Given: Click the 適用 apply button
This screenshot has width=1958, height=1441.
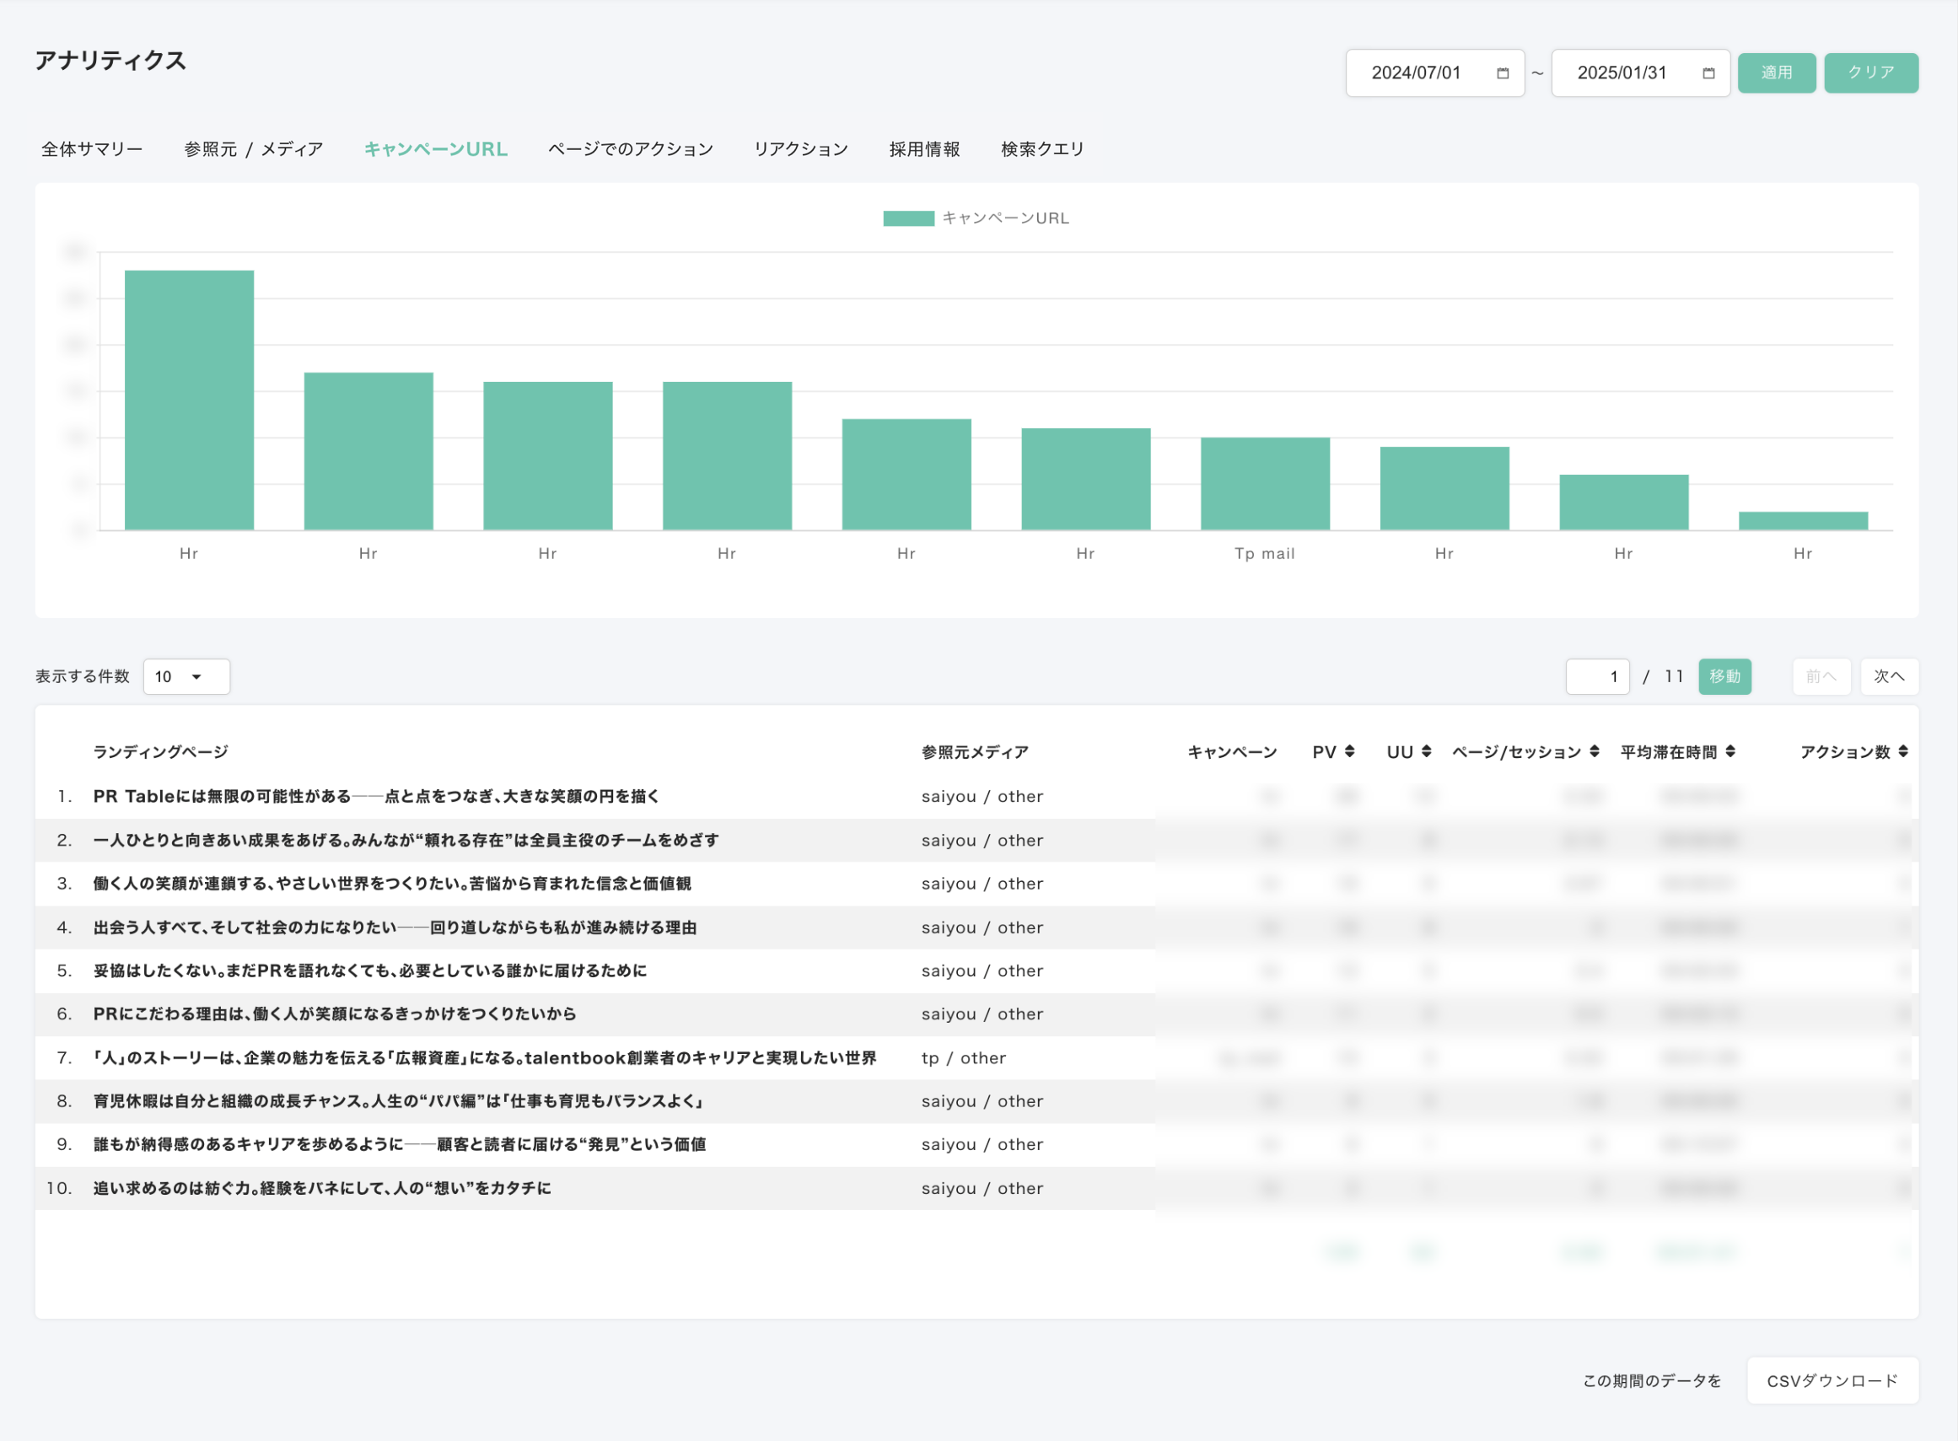Looking at the screenshot, I should pos(1776,73).
